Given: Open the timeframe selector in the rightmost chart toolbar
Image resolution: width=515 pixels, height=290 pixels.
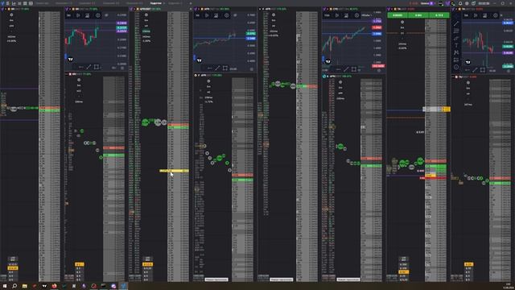Looking at the screenshot, I should [x=466, y=15].
